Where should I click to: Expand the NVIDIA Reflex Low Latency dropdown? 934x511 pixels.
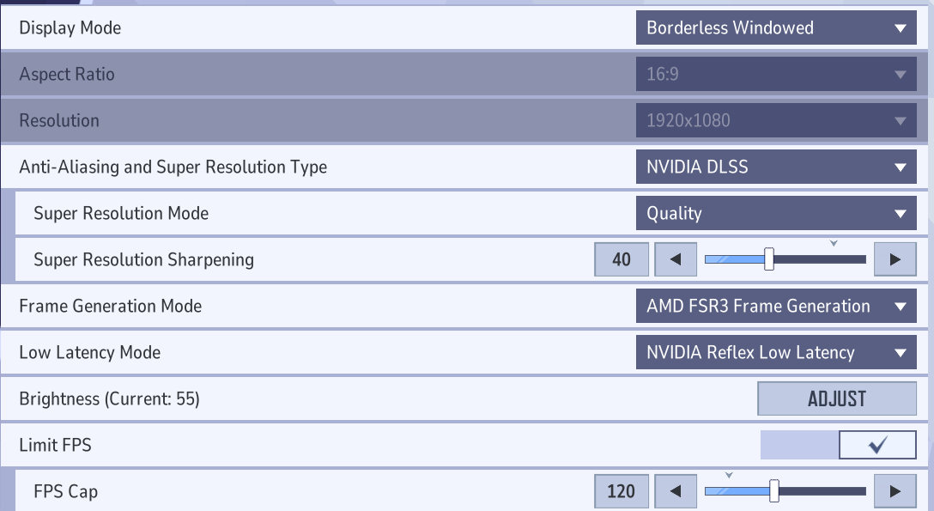(x=776, y=353)
